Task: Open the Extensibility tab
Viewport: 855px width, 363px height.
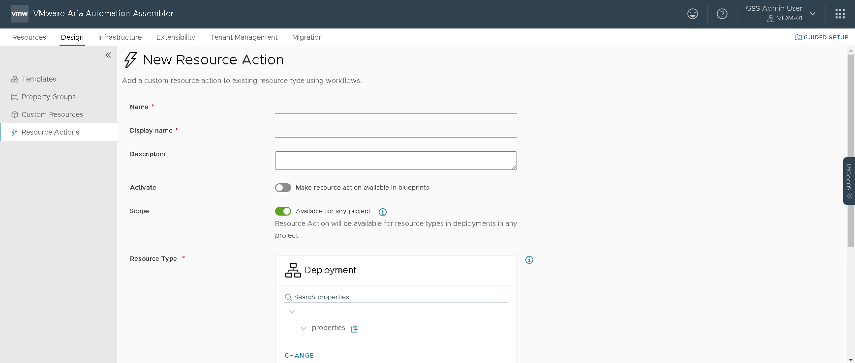Action: click(176, 37)
